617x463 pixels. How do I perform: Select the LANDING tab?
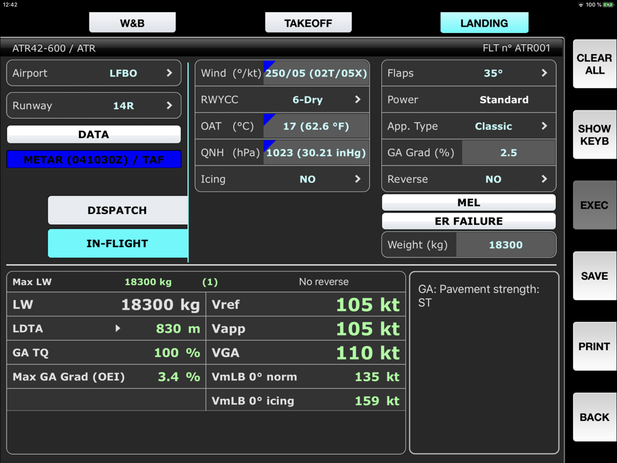point(484,22)
